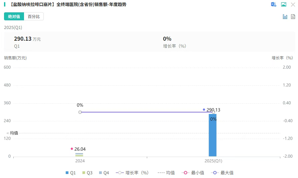Switch to data table view
The width and height of the screenshot is (298, 178).
point(293,17)
